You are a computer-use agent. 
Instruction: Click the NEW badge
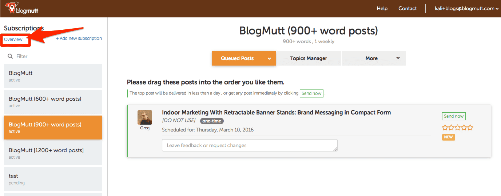(449, 137)
